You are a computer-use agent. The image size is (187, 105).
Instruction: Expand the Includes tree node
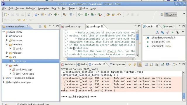pos(7,40)
